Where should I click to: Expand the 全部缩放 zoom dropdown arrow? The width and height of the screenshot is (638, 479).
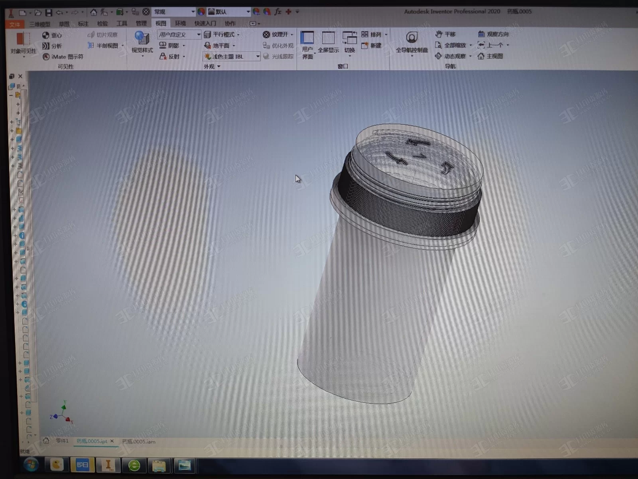[x=471, y=45]
